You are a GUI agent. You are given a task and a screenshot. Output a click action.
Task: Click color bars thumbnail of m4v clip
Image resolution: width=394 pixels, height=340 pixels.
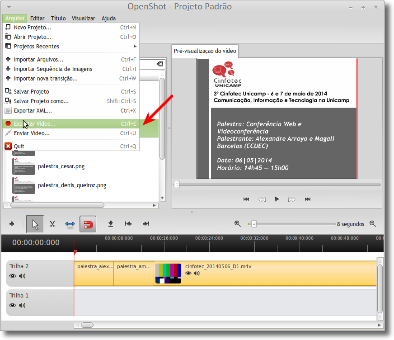click(169, 274)
